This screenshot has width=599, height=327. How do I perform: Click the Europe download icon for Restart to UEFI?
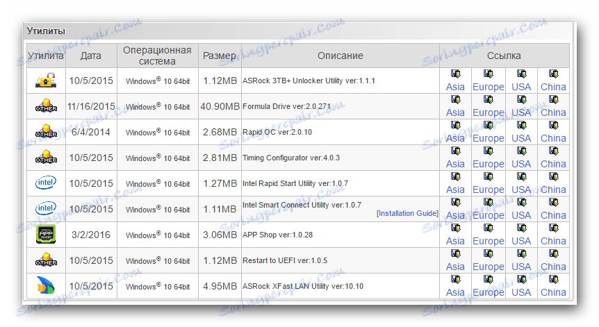489,253
